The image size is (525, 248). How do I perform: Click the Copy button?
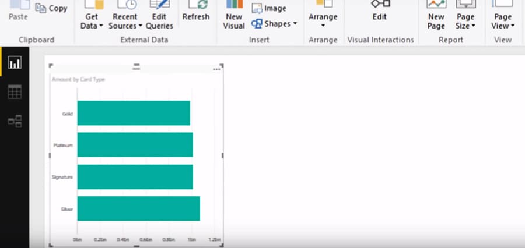click(51, 8)
